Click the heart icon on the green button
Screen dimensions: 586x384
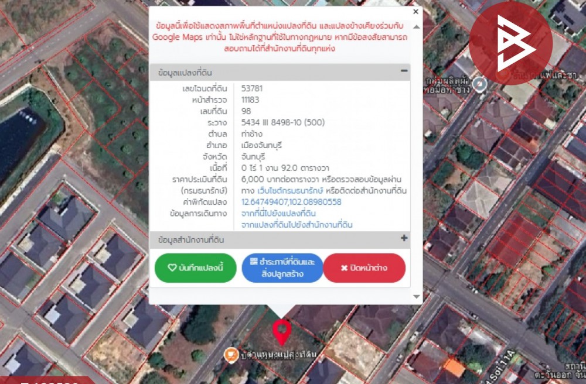tap(172, 268)
